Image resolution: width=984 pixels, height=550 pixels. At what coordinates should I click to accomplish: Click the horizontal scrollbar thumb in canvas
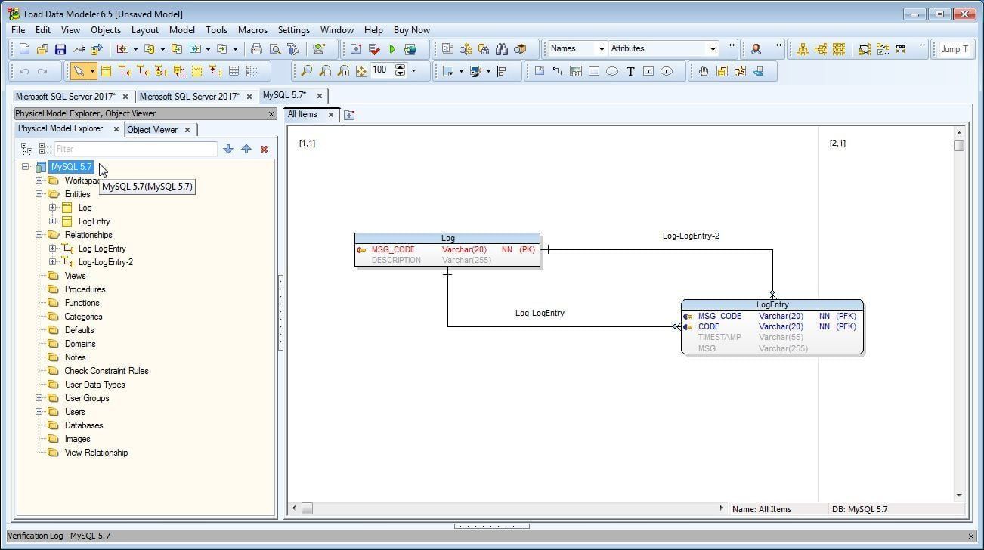(307, 509)
